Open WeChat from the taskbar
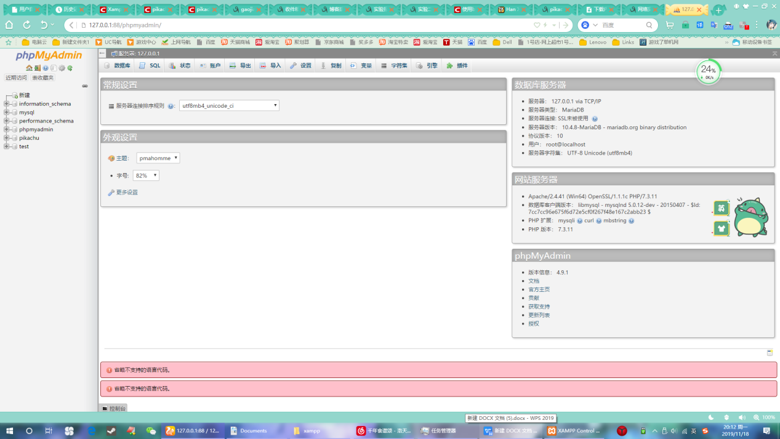Viewport: 780px width, 439px height. pos(151,431)
